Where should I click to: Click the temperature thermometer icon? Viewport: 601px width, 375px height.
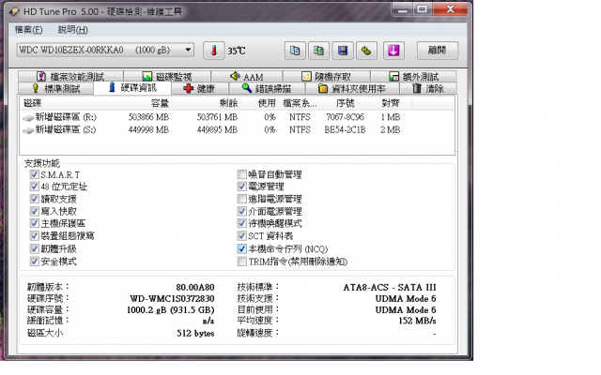pyautogui.click(x=213, y=51)
